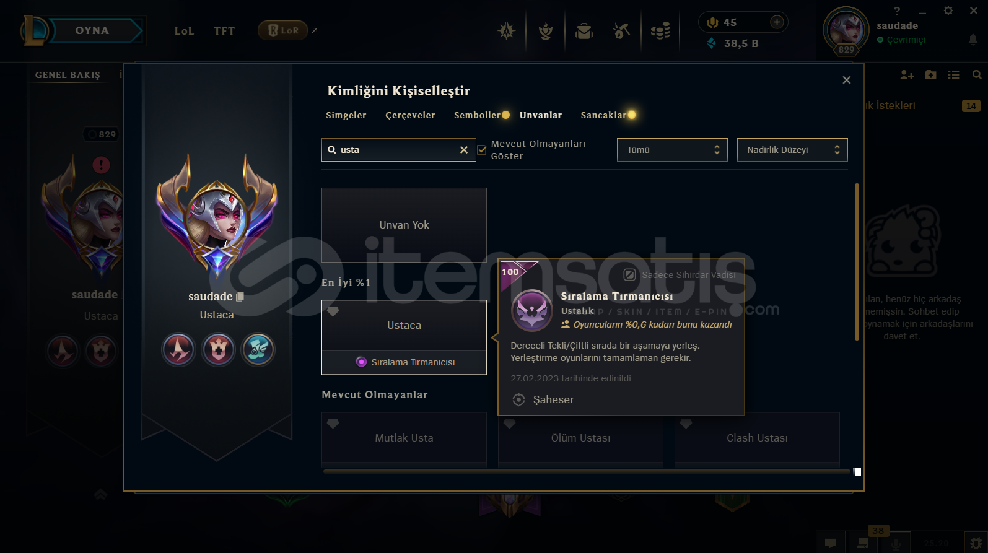Open the Loot chest icon
The image size is (988, 553).
coord(584,30)
